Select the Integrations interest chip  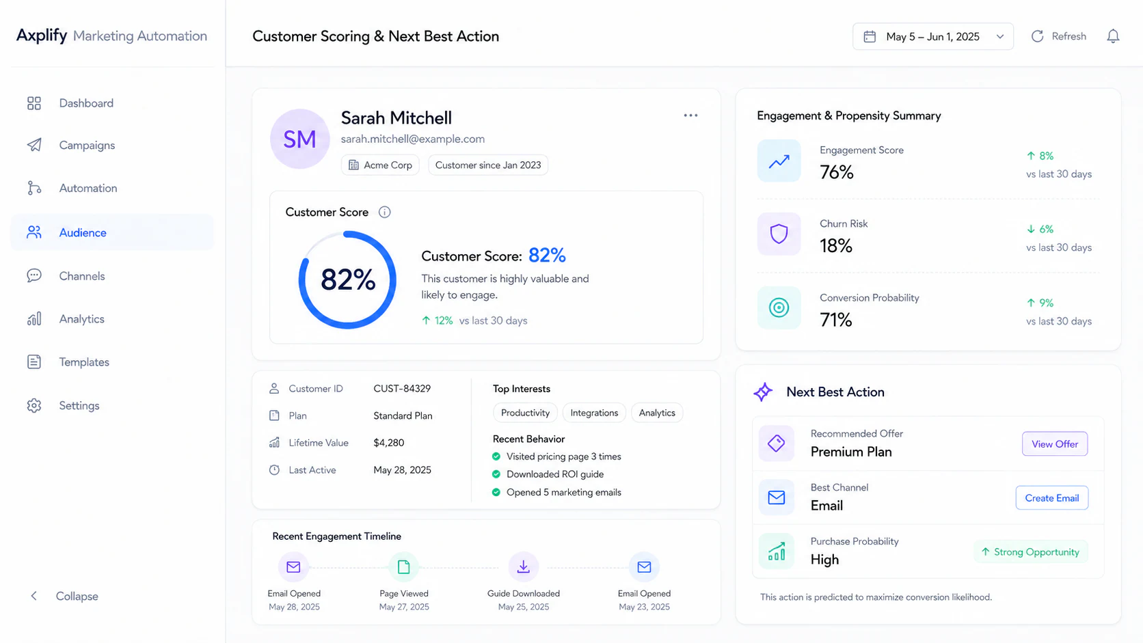pyautogui.click(x=594, y=413)
